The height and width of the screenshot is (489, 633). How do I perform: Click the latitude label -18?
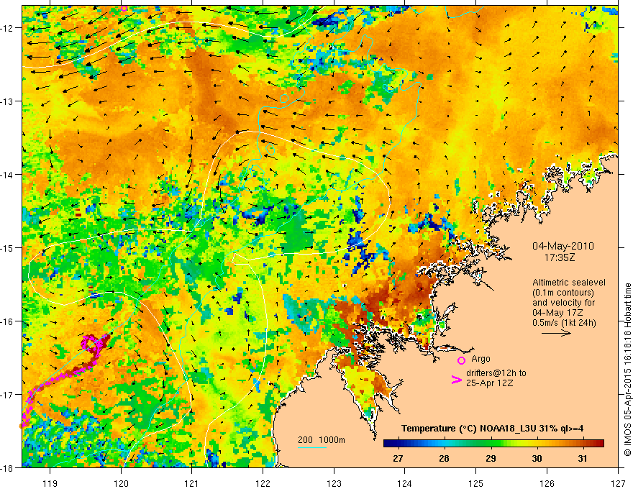tap(7, 467)
